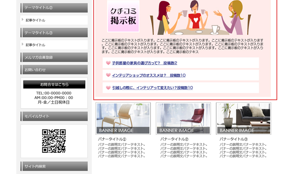Click the arrow icon under テーマタイトル②
Screen dimensions: 291x174
click(x=23, y=20)
